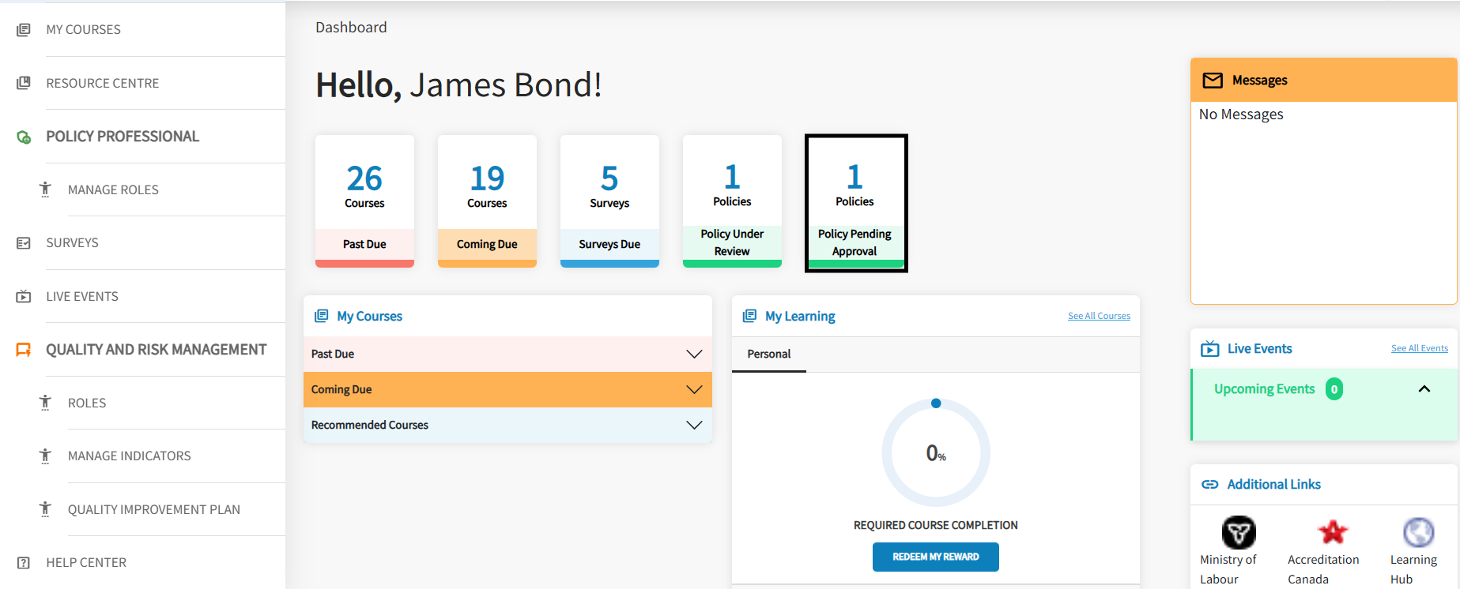Open the Policy Pending Approval card
Screen dimensions: 1460x589
[856, 203]
